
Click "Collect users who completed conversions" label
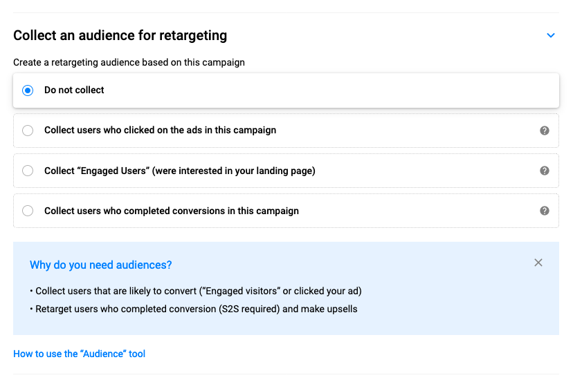pyautogui.click(x=172, y=211)
